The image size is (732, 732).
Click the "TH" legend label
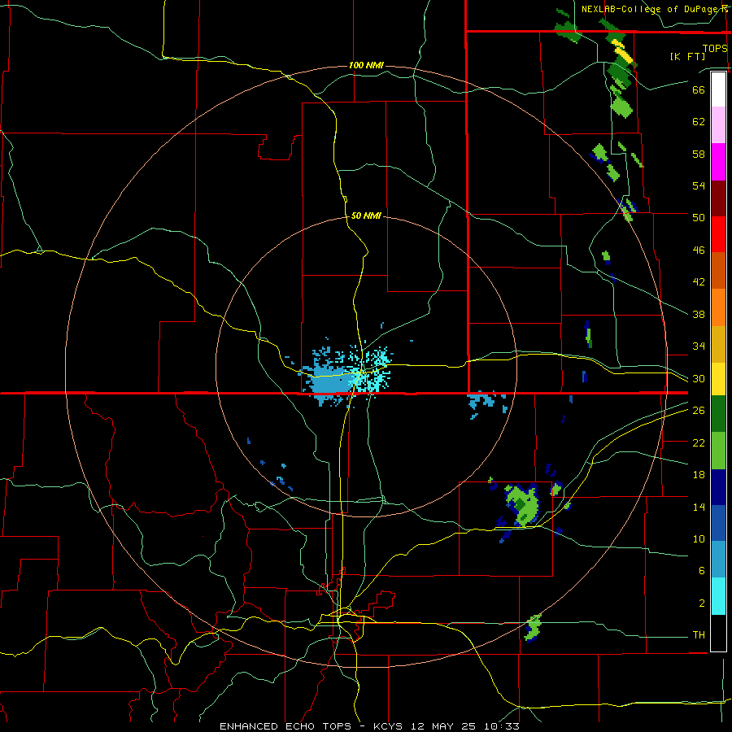[699, 634]
